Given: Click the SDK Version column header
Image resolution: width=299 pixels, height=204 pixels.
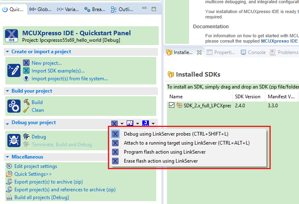Looking at the screenshot, I should coord(247,97).
